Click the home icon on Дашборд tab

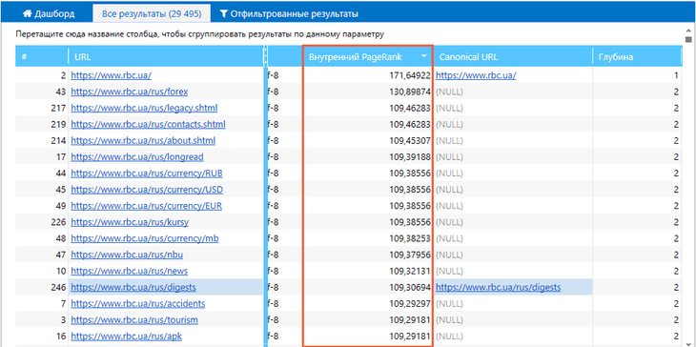[27, 13]
